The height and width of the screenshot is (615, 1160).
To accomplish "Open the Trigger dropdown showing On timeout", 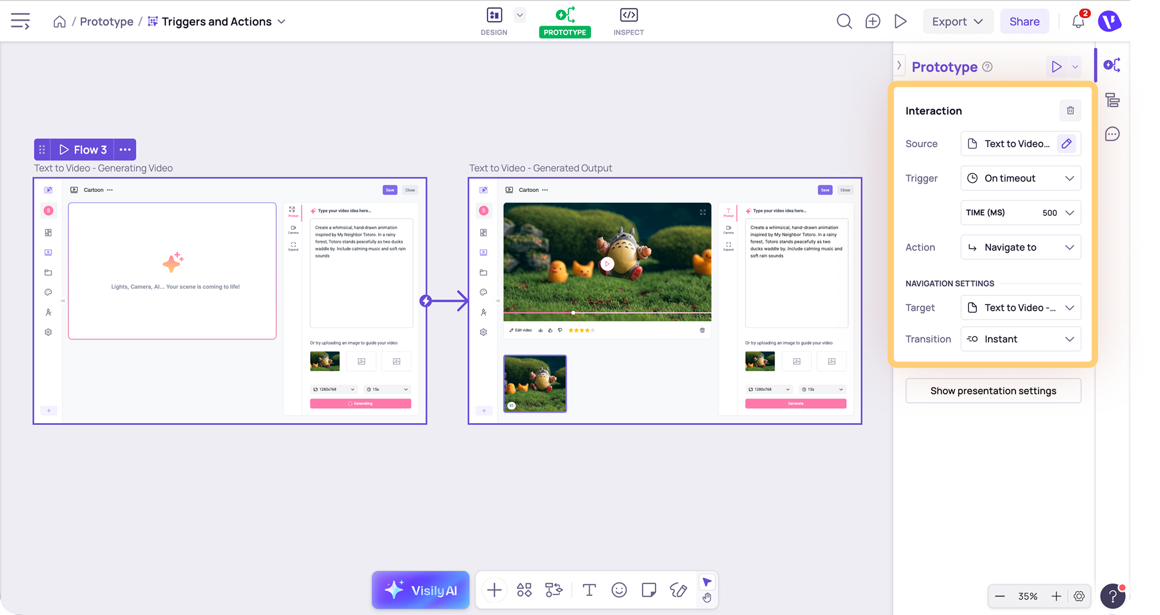I will click(1021, 178).
